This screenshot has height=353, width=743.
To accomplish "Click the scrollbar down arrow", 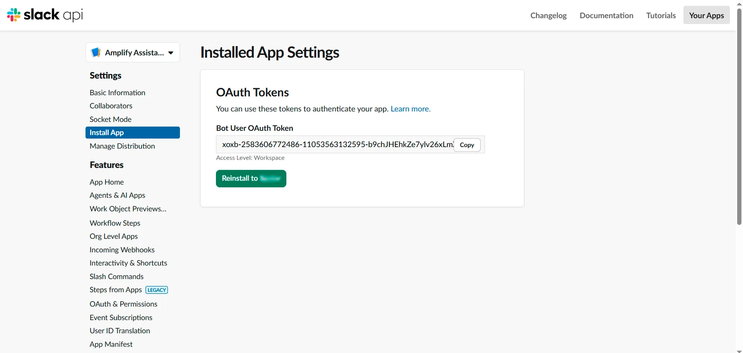I will pos(739,351).
